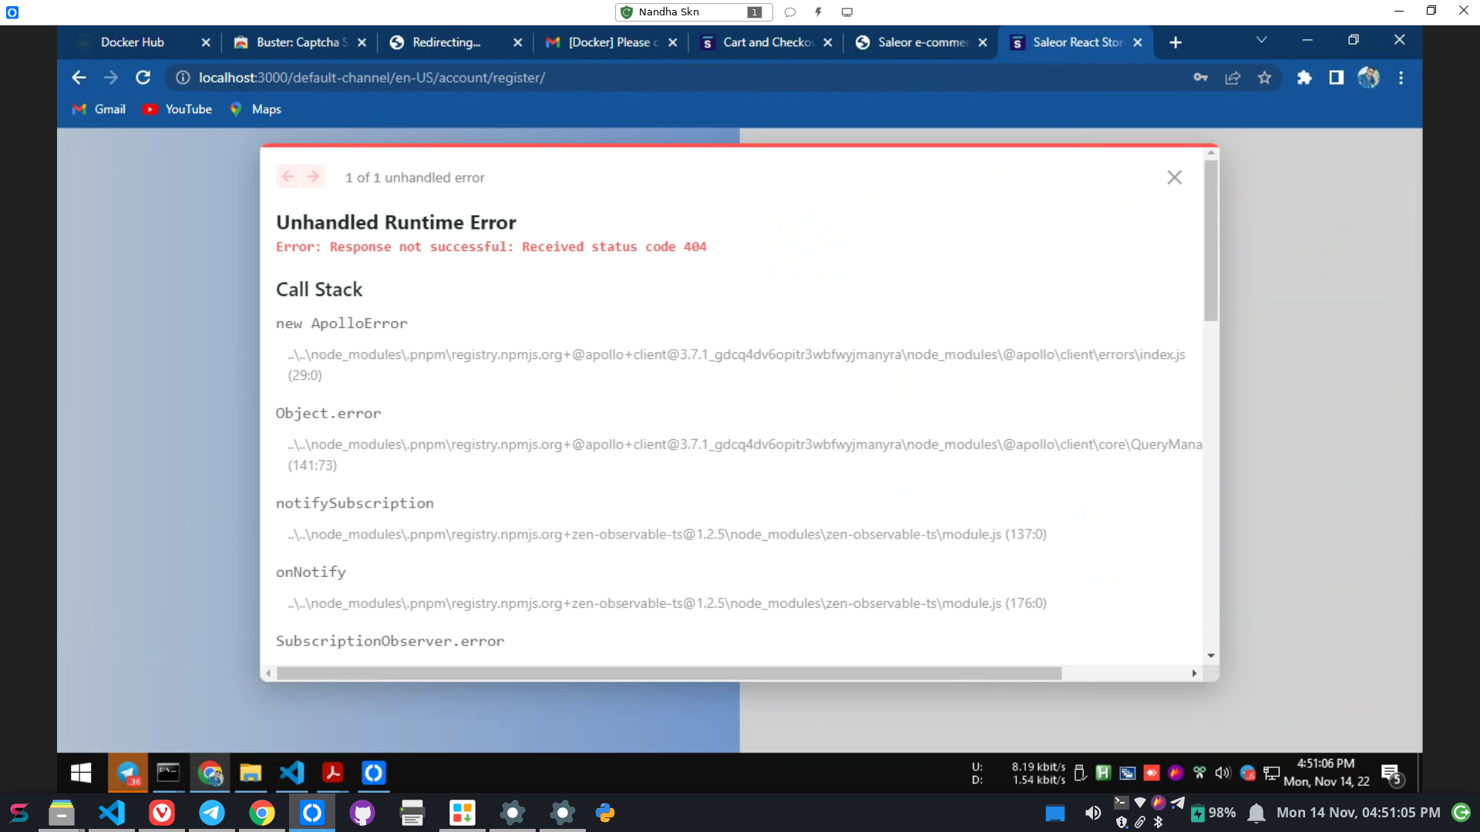1480x832 pixels.
Task: Open the Windows action center icon
Action: (1391, 773)
